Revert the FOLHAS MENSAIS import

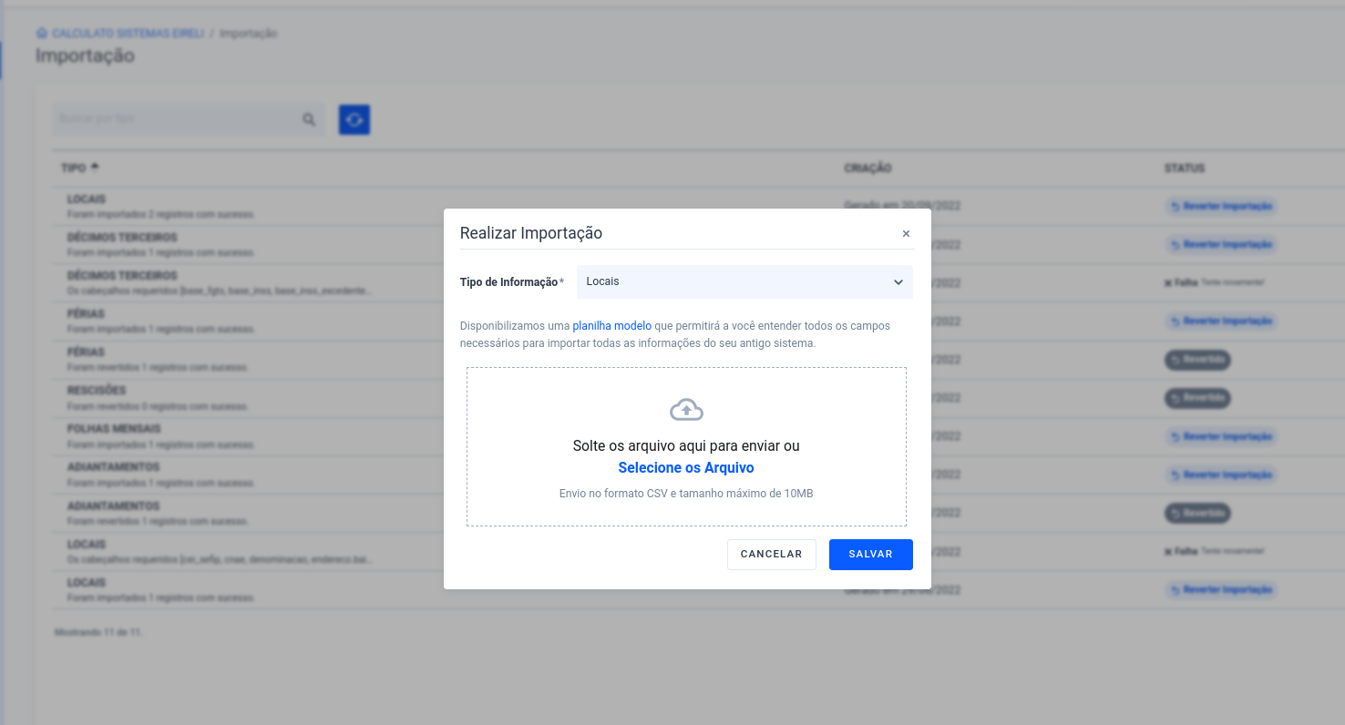click(1221, 437)
